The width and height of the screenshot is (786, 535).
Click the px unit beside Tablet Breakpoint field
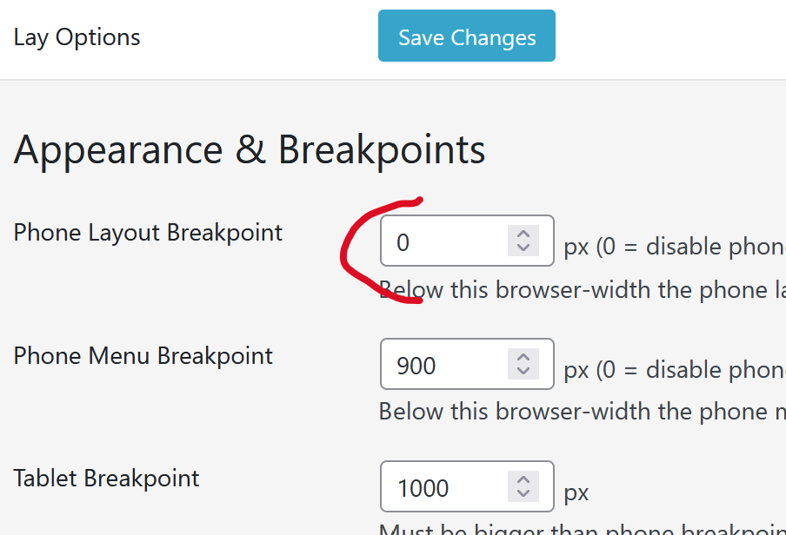tap(576, 493)
